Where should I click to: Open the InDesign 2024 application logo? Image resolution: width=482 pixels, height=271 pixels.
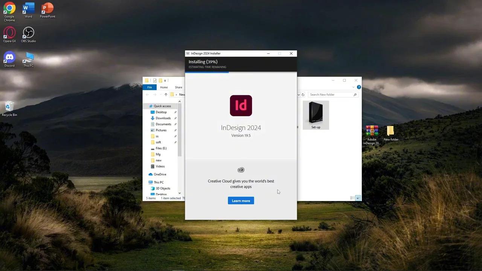[x=241, y=105]
